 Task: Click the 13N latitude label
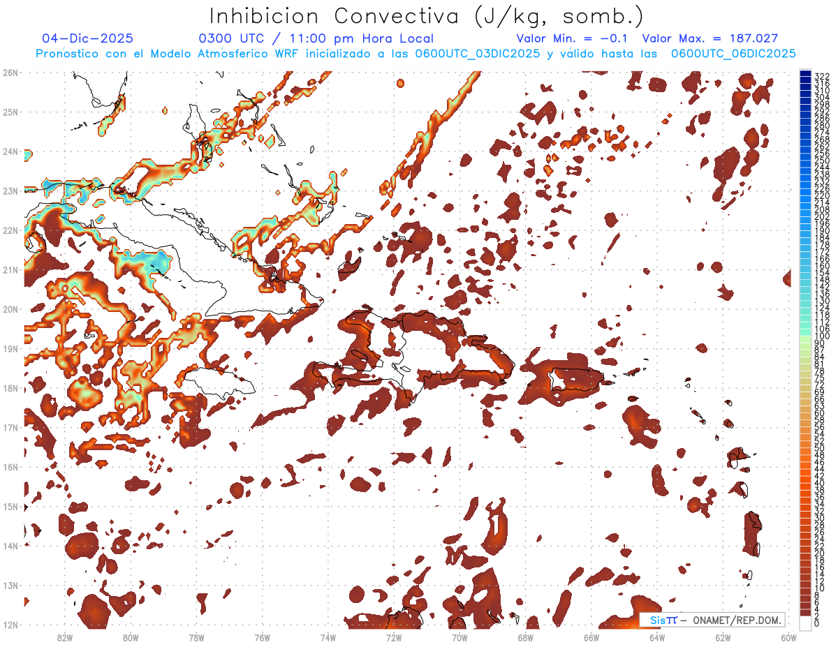(x=10, y=585)
